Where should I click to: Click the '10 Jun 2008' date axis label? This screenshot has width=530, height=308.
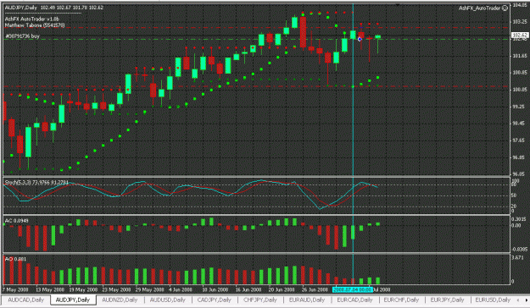point(215,289)
